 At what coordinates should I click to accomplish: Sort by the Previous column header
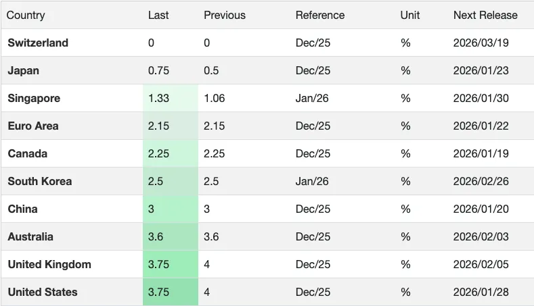(x=225, y=15)
